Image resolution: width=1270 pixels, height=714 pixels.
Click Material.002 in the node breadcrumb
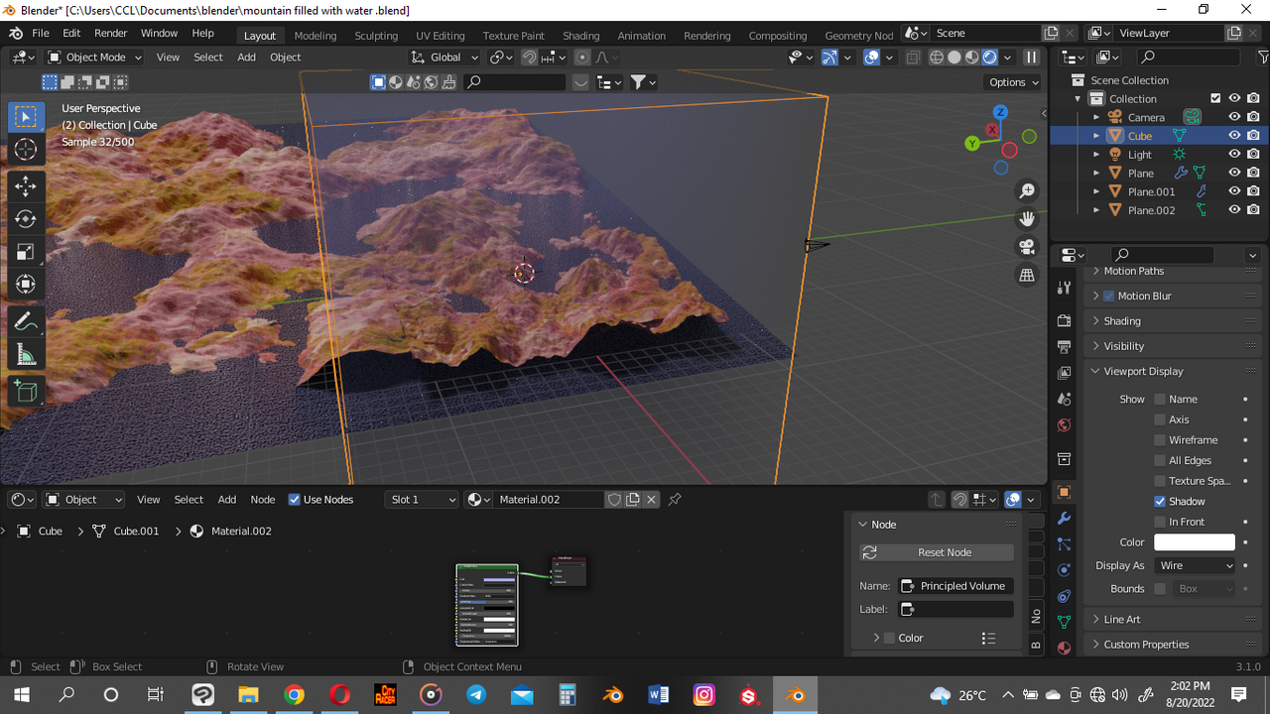point(241,532)
